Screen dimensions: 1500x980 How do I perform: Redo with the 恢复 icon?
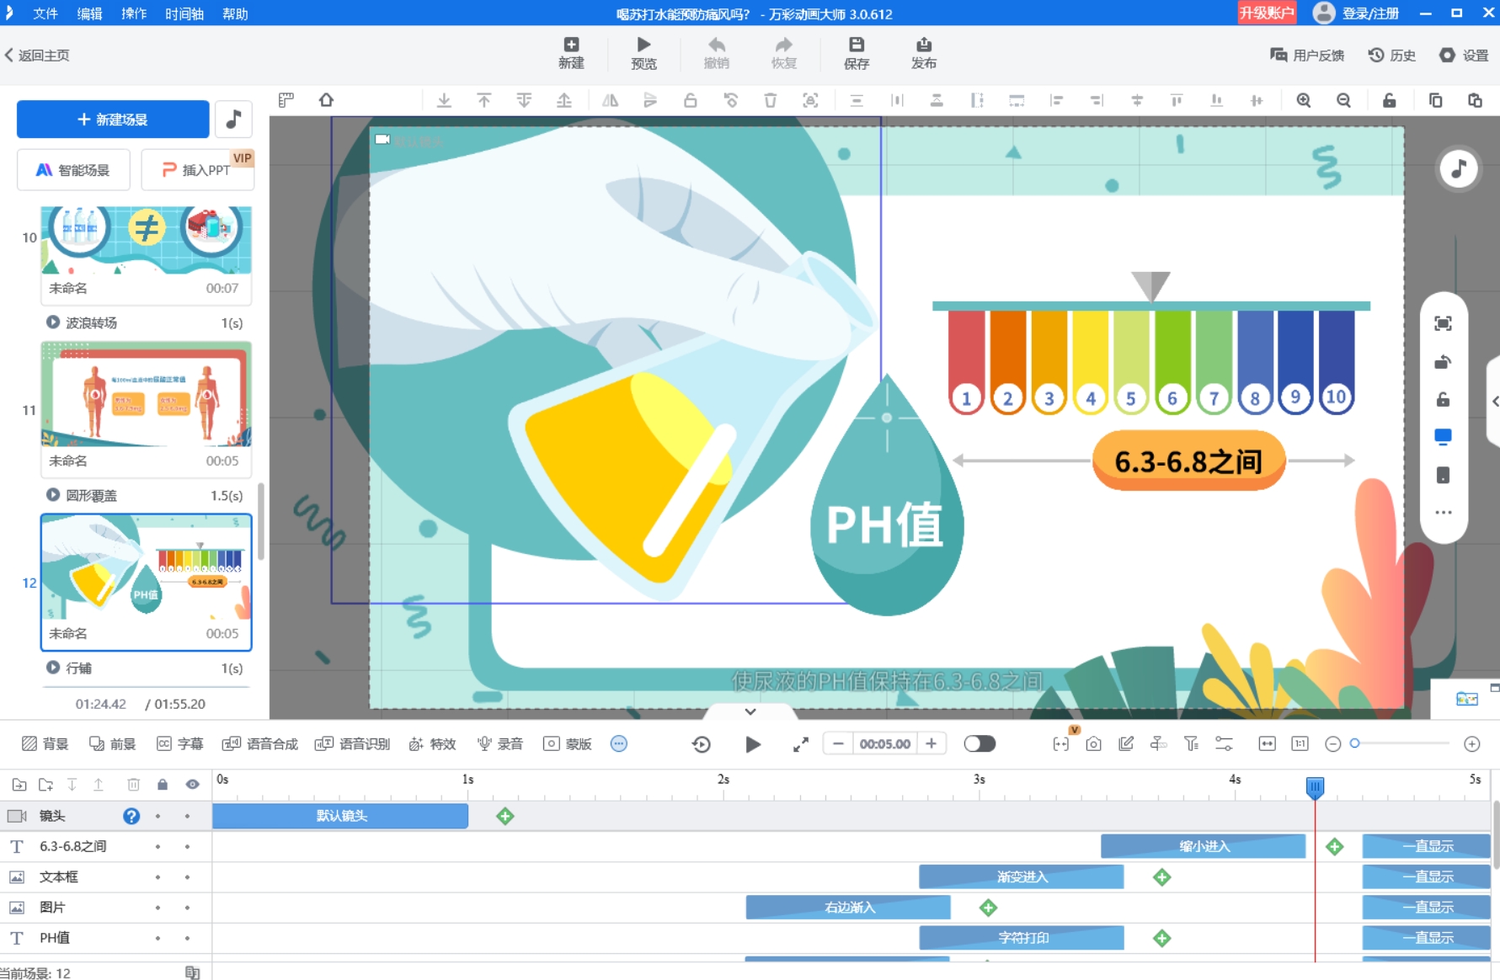coord(784,52)
